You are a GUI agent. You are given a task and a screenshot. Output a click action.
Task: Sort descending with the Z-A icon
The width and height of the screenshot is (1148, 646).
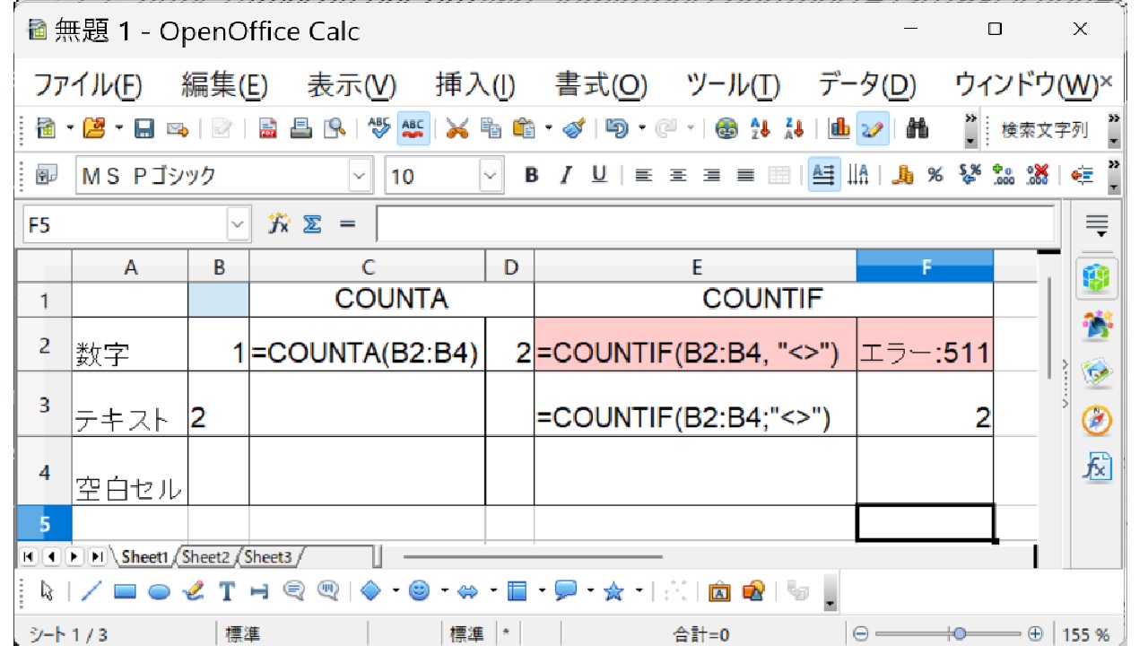point(794,129)
